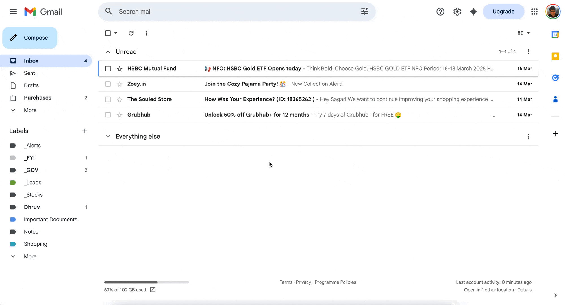Expand the Everything else section
Image resolution: width=565 pixels, height=305 pixels.
point(108,136)
